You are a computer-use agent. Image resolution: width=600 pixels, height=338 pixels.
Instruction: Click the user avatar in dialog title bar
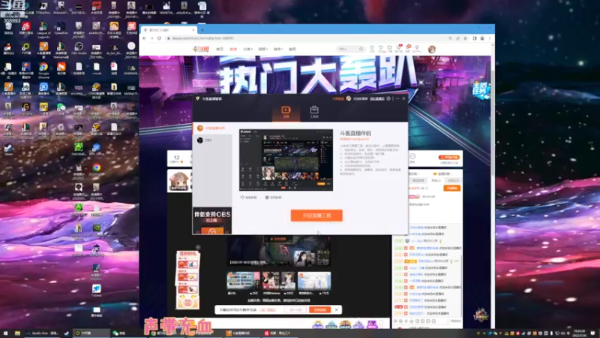pos(349,98)
